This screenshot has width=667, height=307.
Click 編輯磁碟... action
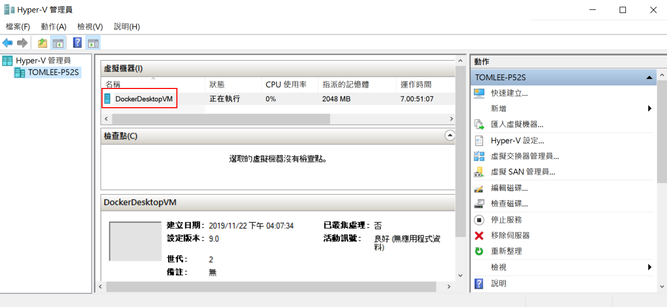[x=509, y=188]
